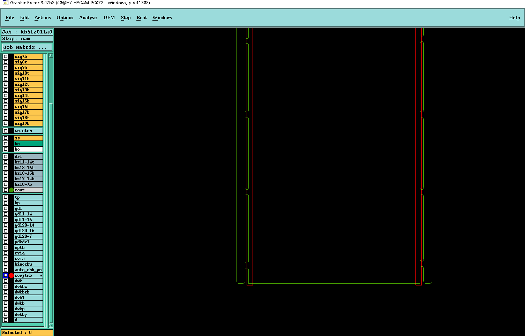The height and width of the screenshot is (336, 525).
Task: Select layer npth
Action: coord(28,247)
